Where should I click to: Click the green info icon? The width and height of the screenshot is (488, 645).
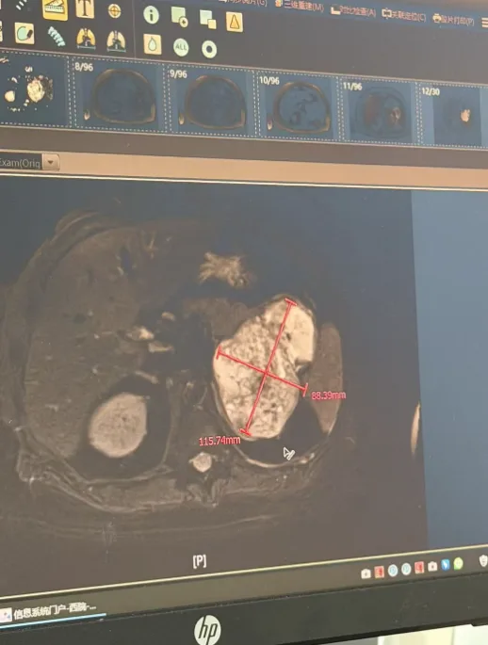click(x=151, y=15)
